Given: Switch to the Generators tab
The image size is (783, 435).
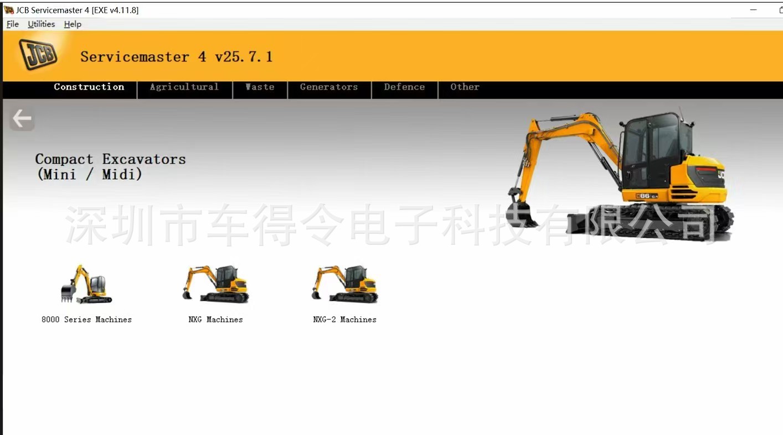Looking at the screenshot, I should [x=329, y=87].
